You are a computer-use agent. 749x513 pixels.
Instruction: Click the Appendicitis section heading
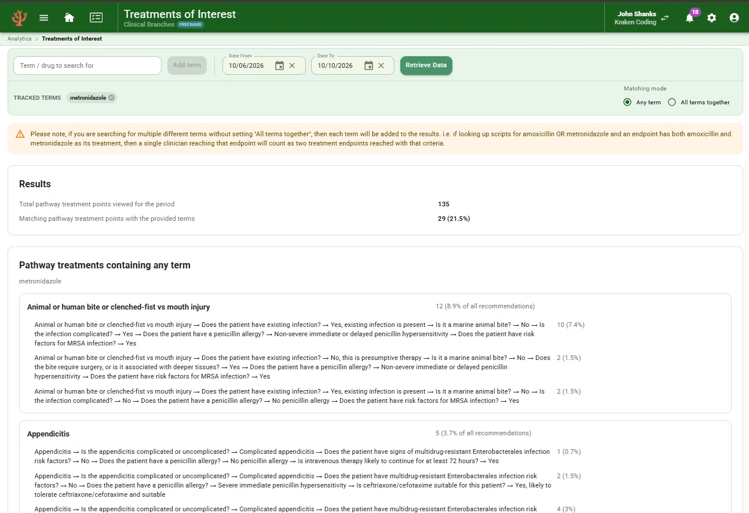(x=48, y=434)
